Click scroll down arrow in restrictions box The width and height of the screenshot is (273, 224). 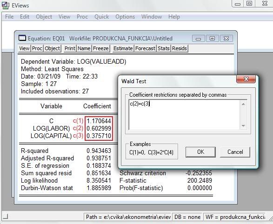point(243,125)
